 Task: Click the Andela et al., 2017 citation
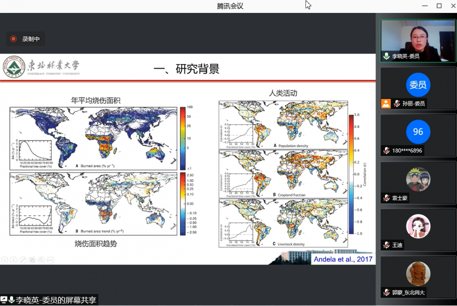[342, 260]
